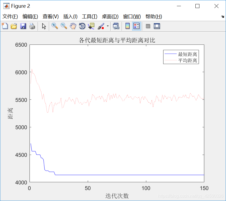The width and height of the screenshot is (226, 201).
Task: Enable the Rotate 3D tool
Action: coord(82,26)
